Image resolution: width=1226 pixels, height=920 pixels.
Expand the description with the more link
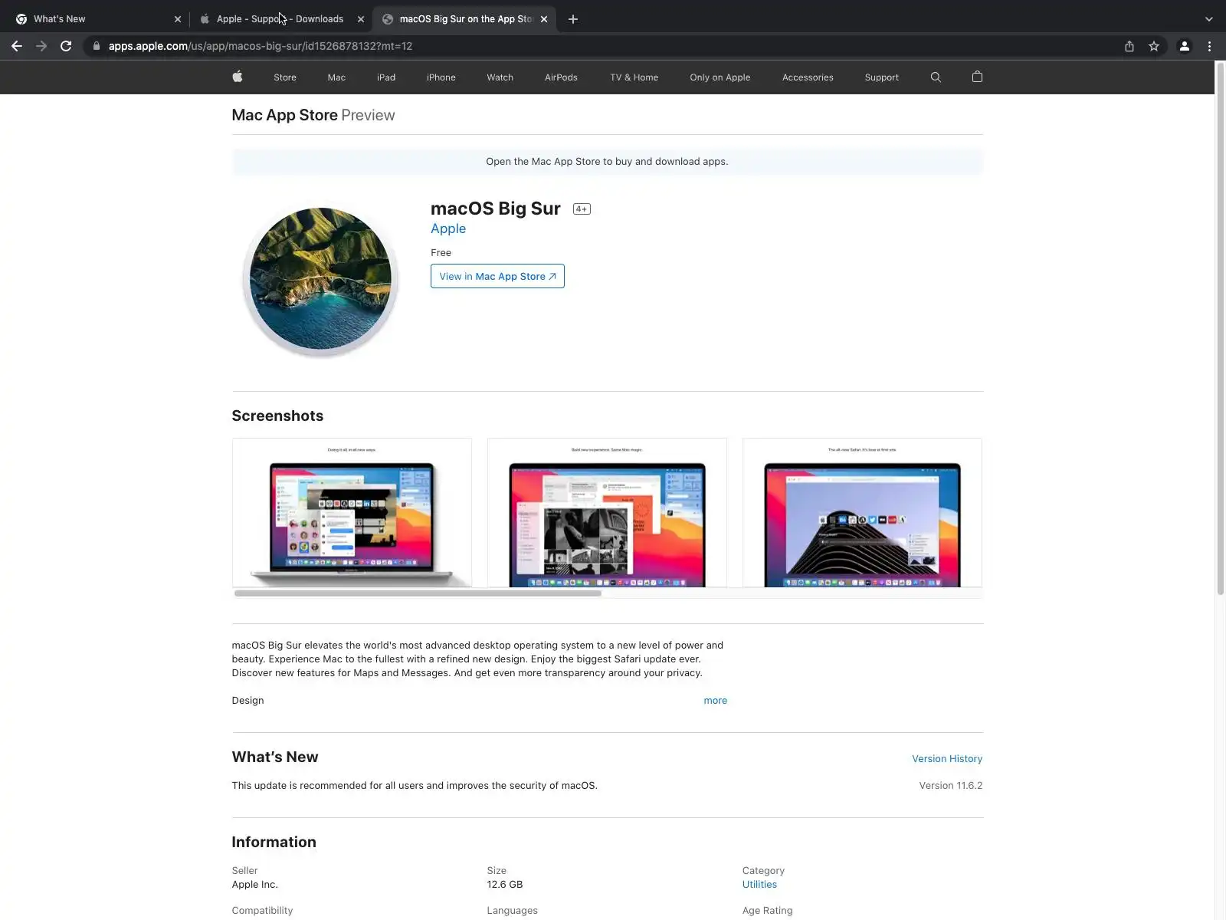[716, 701]
